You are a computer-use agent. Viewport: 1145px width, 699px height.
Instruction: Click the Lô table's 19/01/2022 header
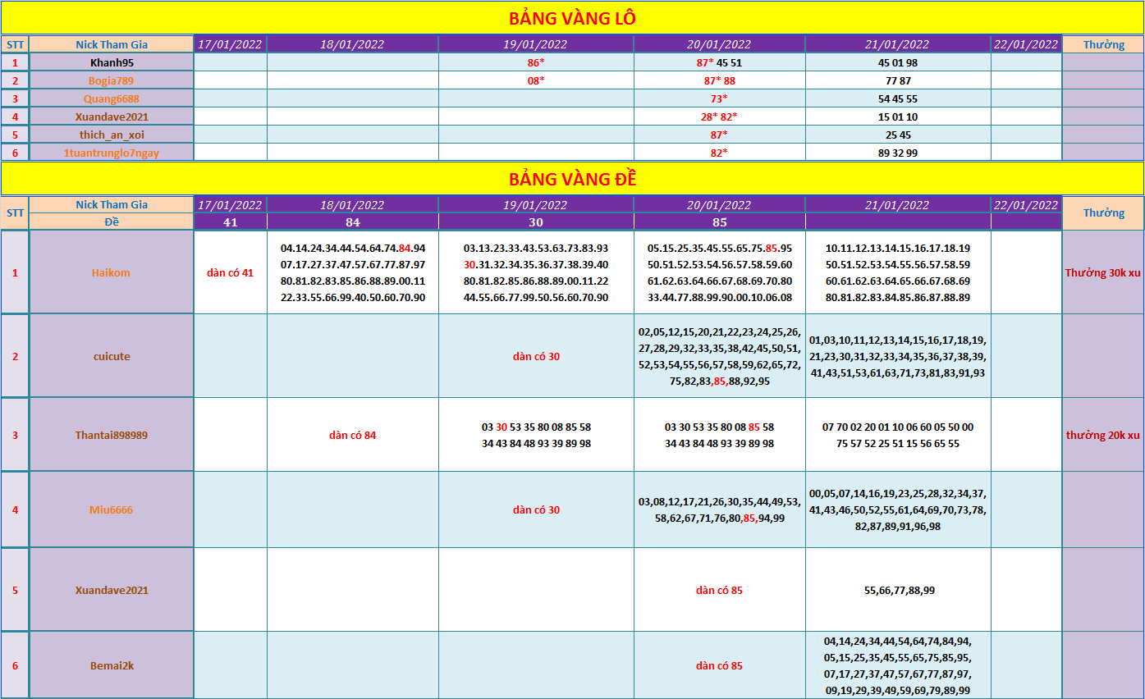[x=536, y=44]
